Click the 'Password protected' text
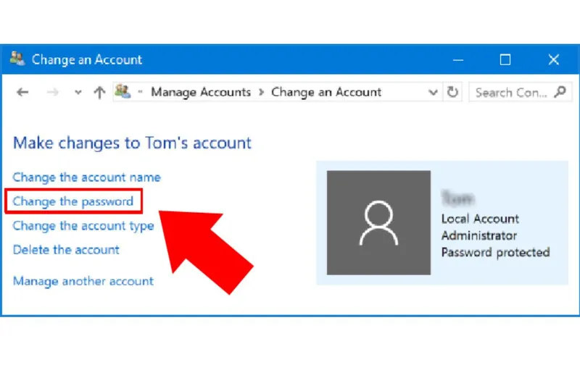The width and height of the screenshot is (580, 386). [x=495, y=252]
